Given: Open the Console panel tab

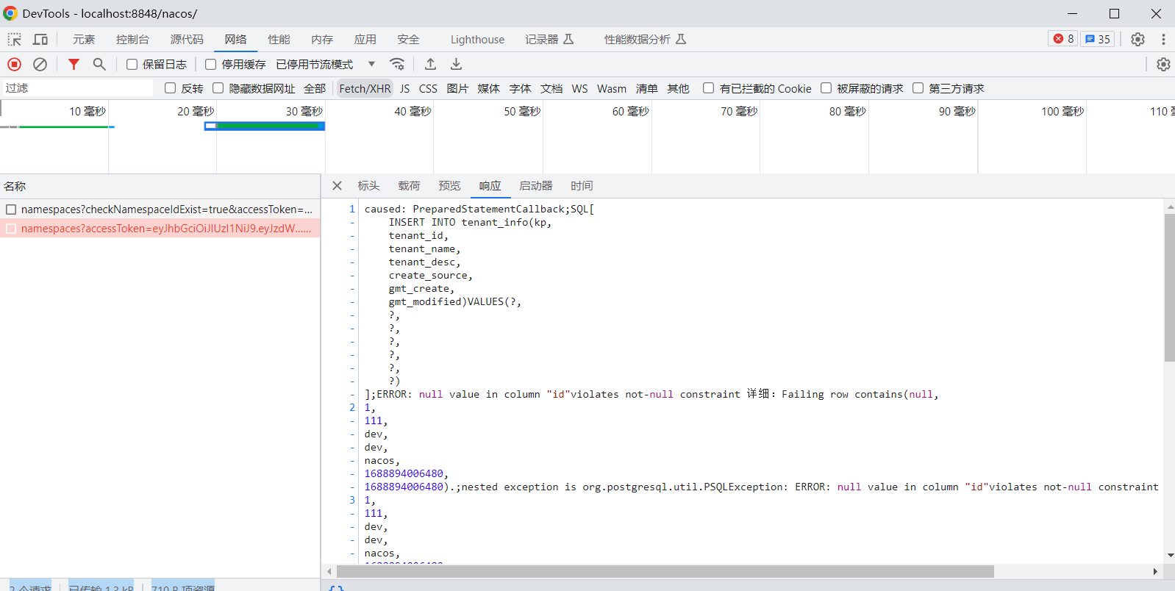Looking at the screenshot, I should [132, 40].
